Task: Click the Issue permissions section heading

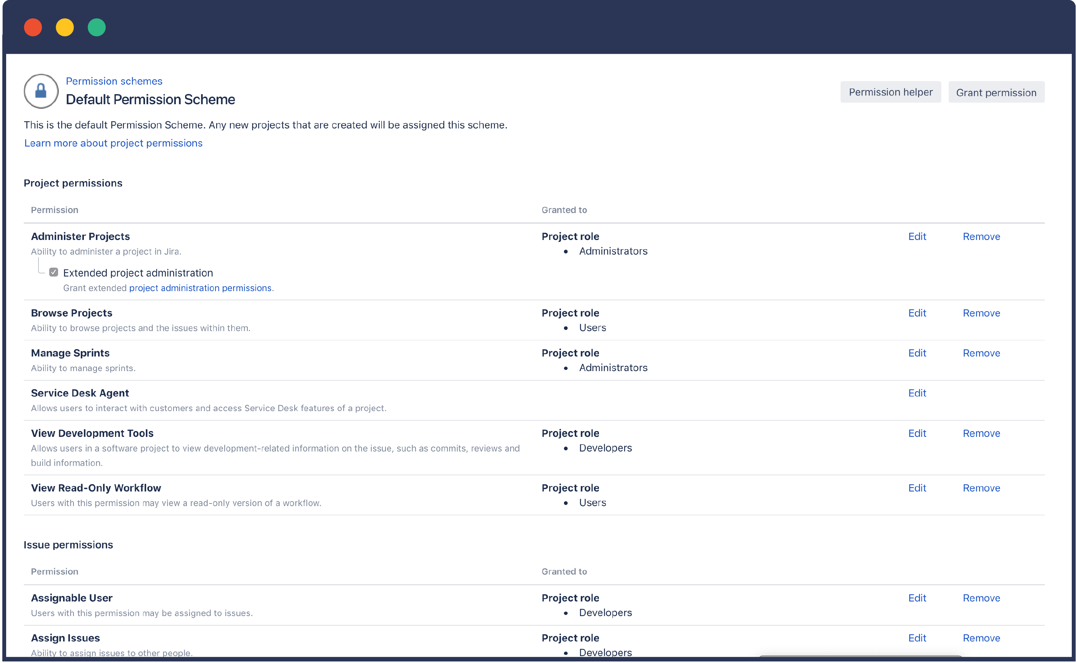Action: point(68,545)
